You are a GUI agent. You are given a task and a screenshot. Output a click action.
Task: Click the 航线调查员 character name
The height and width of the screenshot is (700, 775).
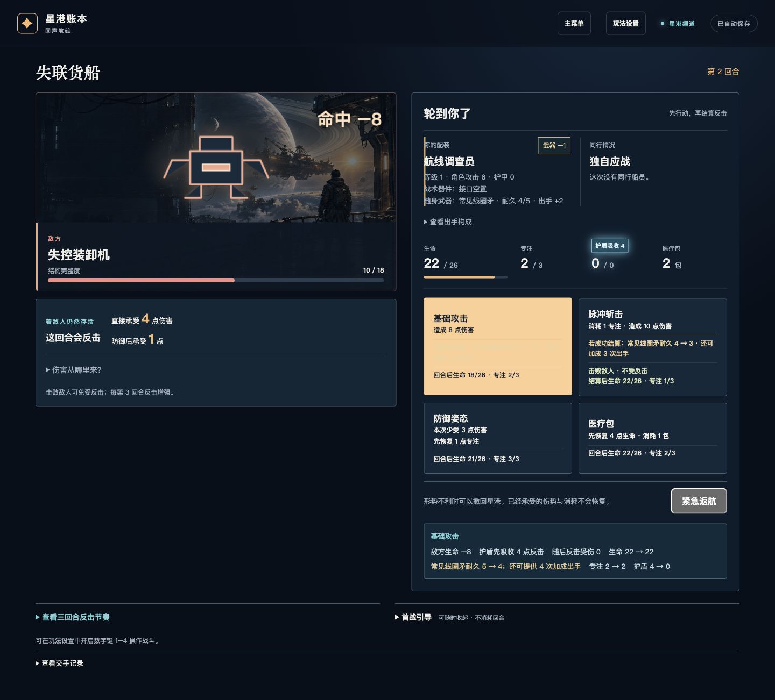449,161
